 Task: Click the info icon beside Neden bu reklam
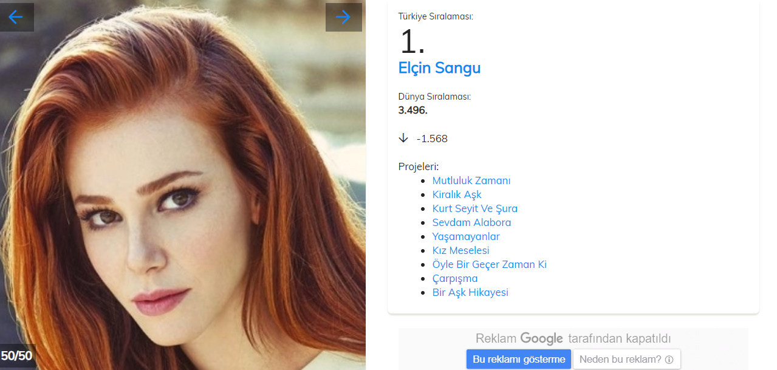669,360
